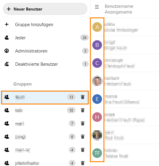
Task: Click the pink H avatar
Action: (97, 117)
